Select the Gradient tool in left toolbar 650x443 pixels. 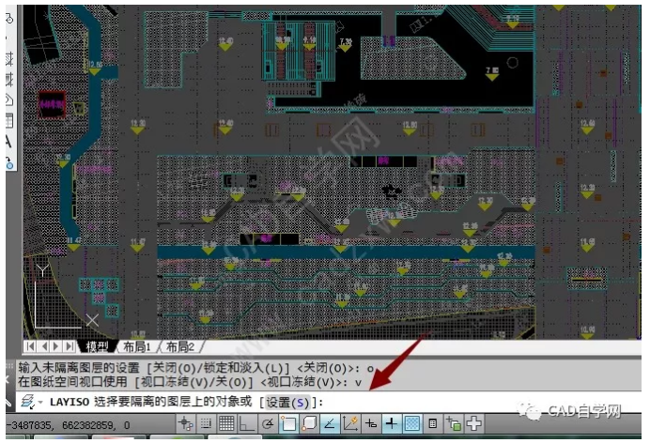click(8, 79)
